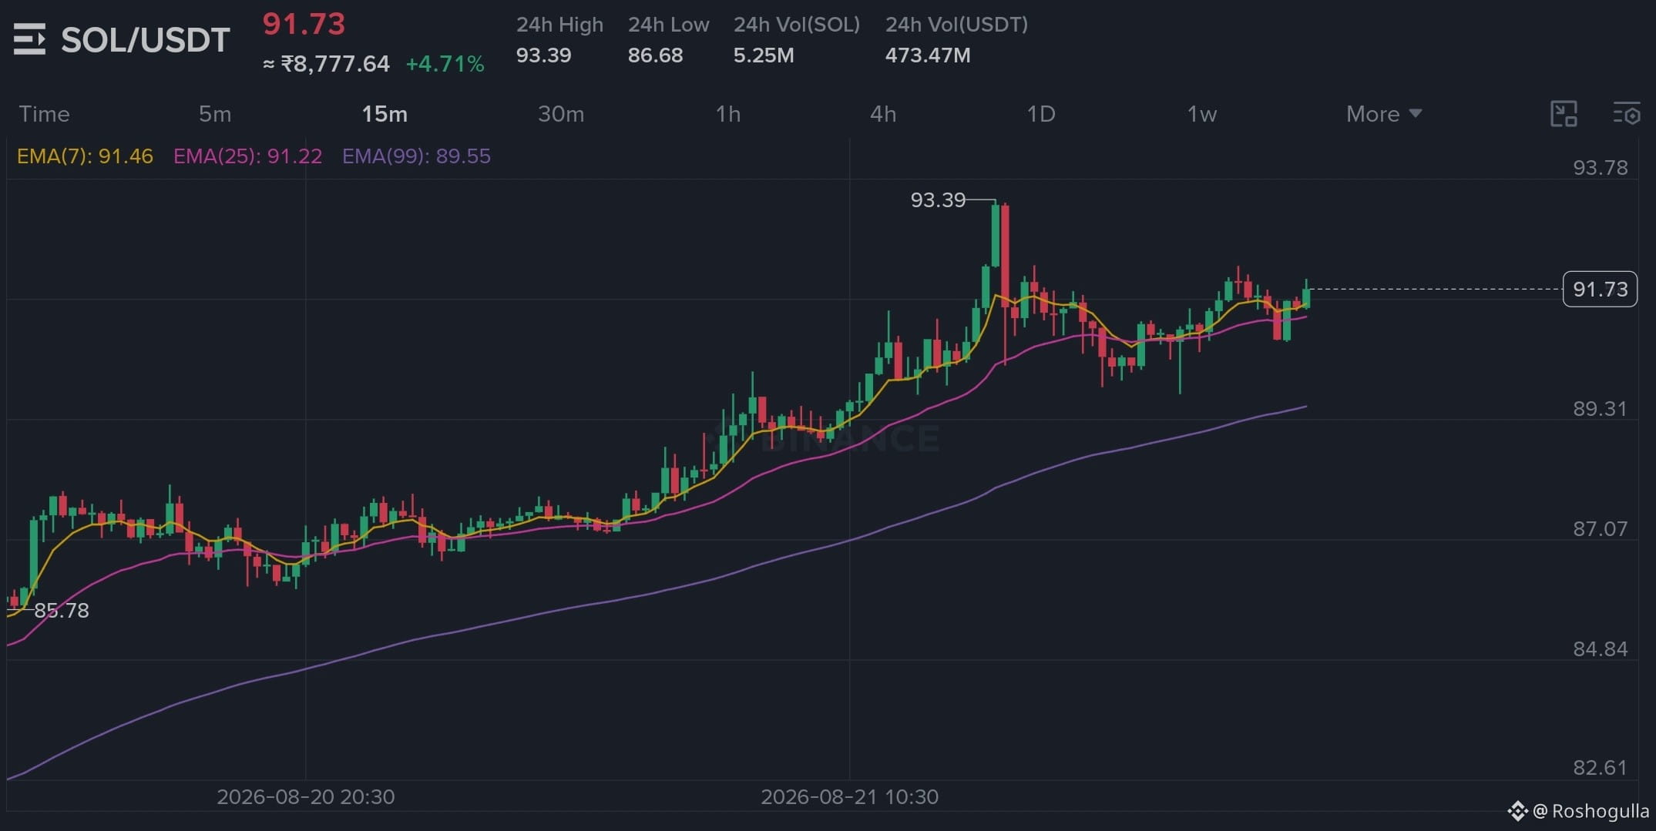Click the 24h Vol(SOL) label
Viewport: 1656px width, 831px height.
(x=796, y=25)
